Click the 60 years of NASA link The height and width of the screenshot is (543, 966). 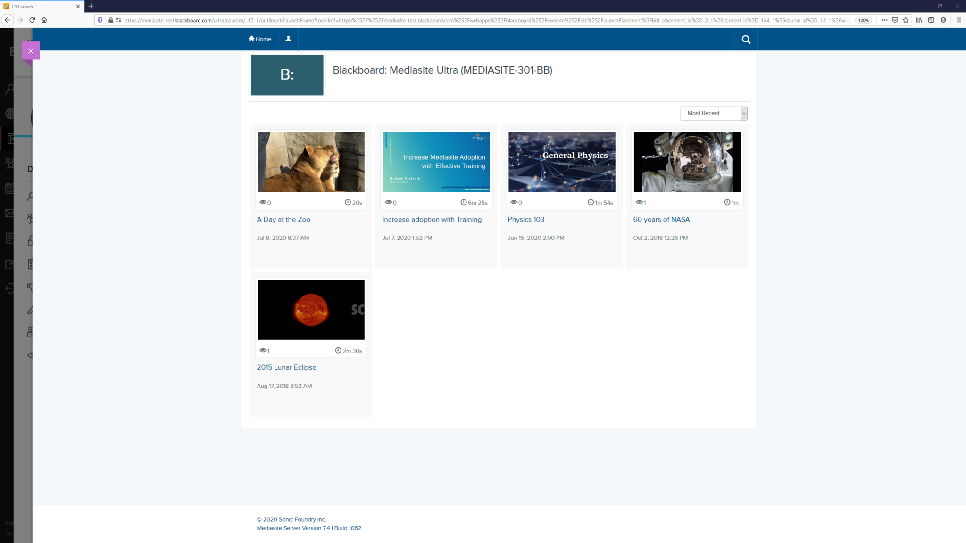[x=661, y=220]
